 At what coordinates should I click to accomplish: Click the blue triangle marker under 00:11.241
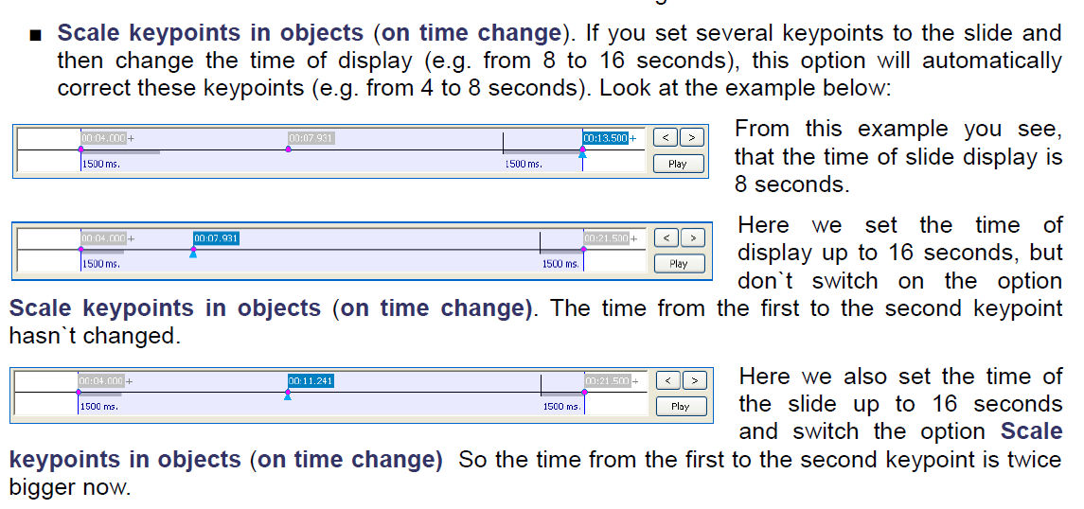288,395
